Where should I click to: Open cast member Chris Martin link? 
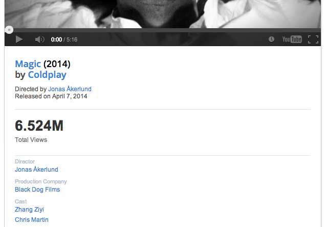click(32, 220)
